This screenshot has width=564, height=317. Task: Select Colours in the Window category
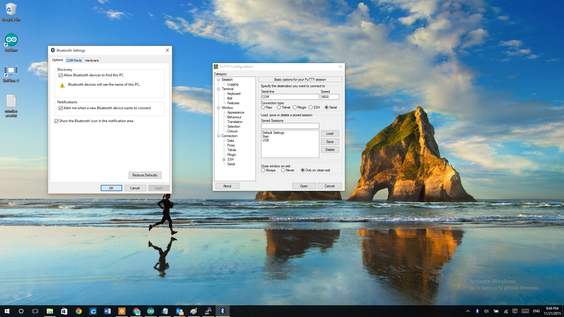coord(232,131)
